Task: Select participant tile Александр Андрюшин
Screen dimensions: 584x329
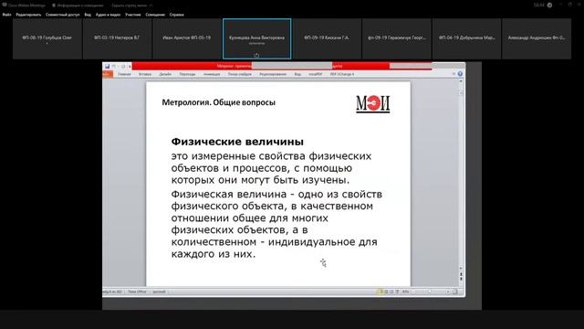Action: 537,38
